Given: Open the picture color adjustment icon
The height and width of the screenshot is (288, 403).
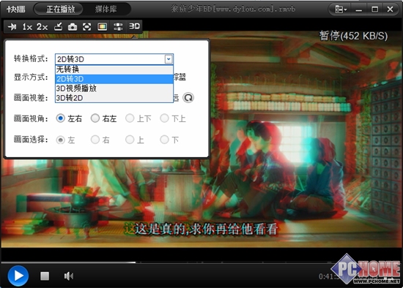Looking at the screenshot, I should pos(103,26).
